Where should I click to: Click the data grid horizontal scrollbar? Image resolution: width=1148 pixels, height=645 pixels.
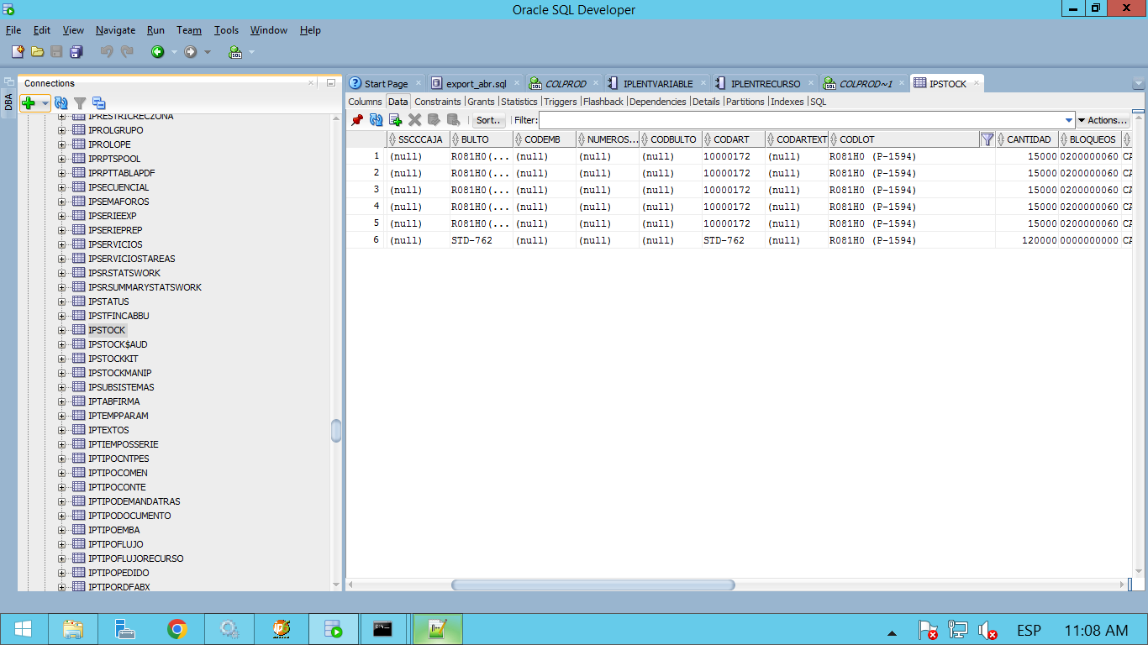pos(593,585)
